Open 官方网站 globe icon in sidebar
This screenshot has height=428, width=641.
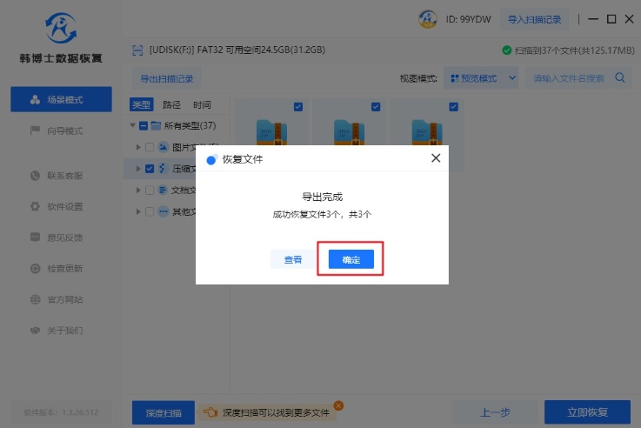(36, 299)
